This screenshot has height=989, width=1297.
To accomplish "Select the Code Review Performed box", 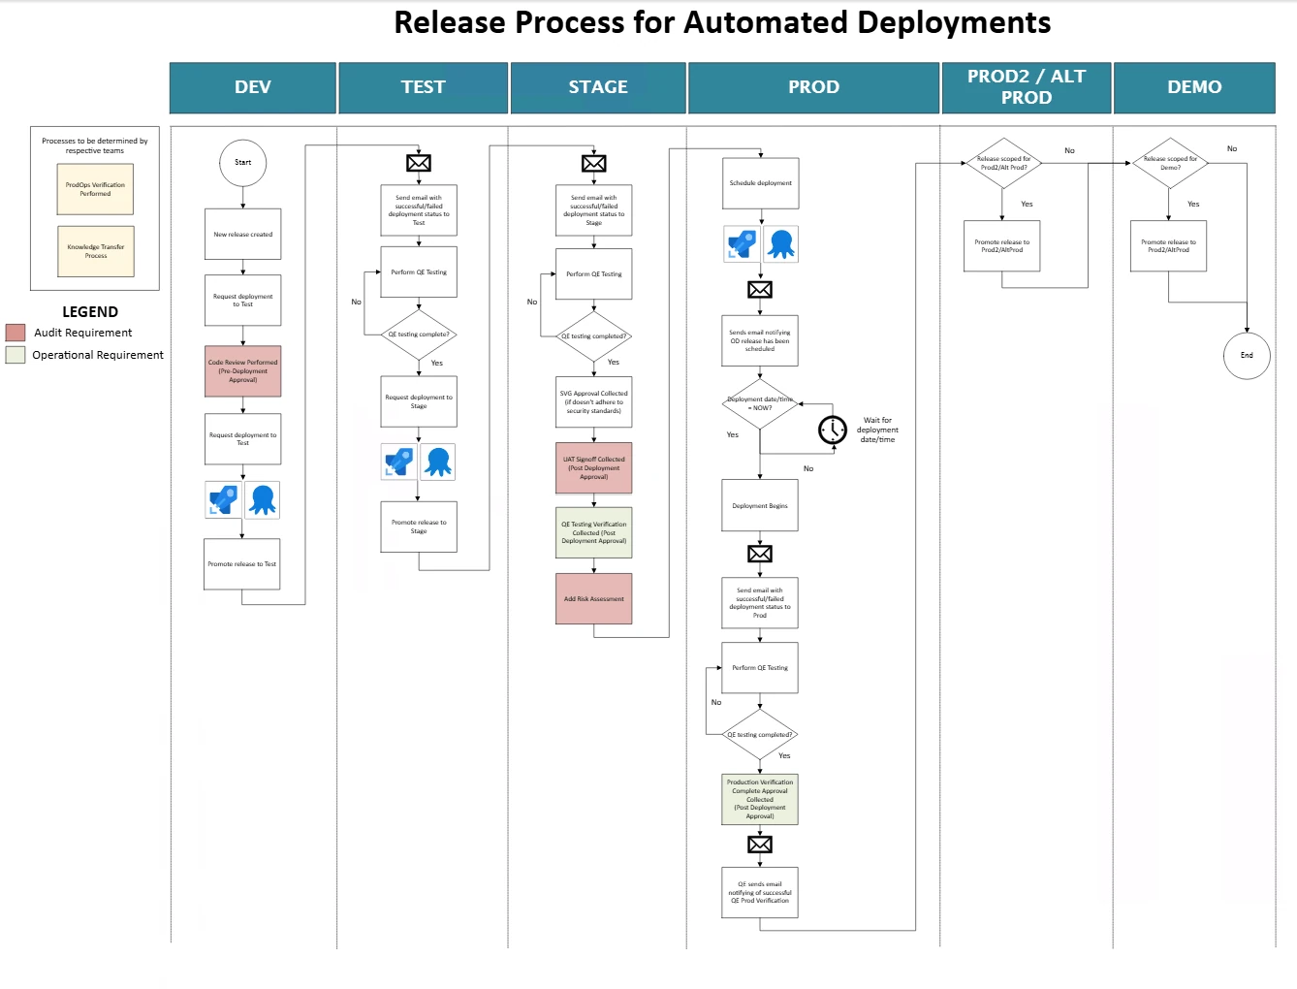I will pyautogui.click(x=242, y=371).
